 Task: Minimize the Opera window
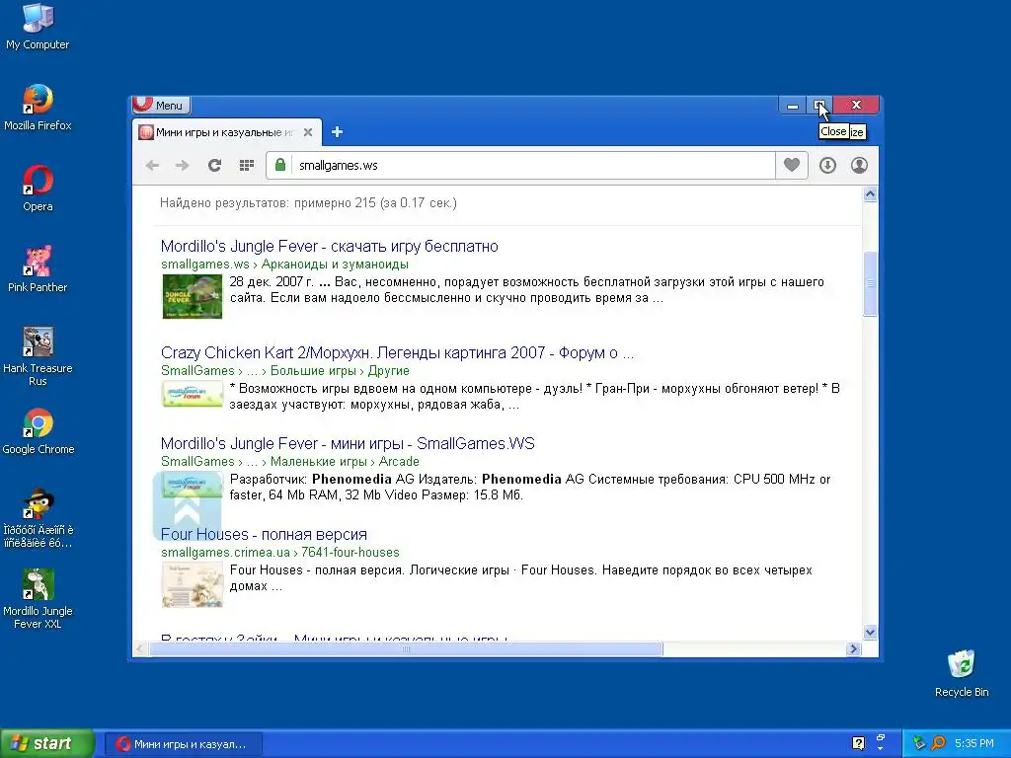pyautogui.click(x=793, y=105)
